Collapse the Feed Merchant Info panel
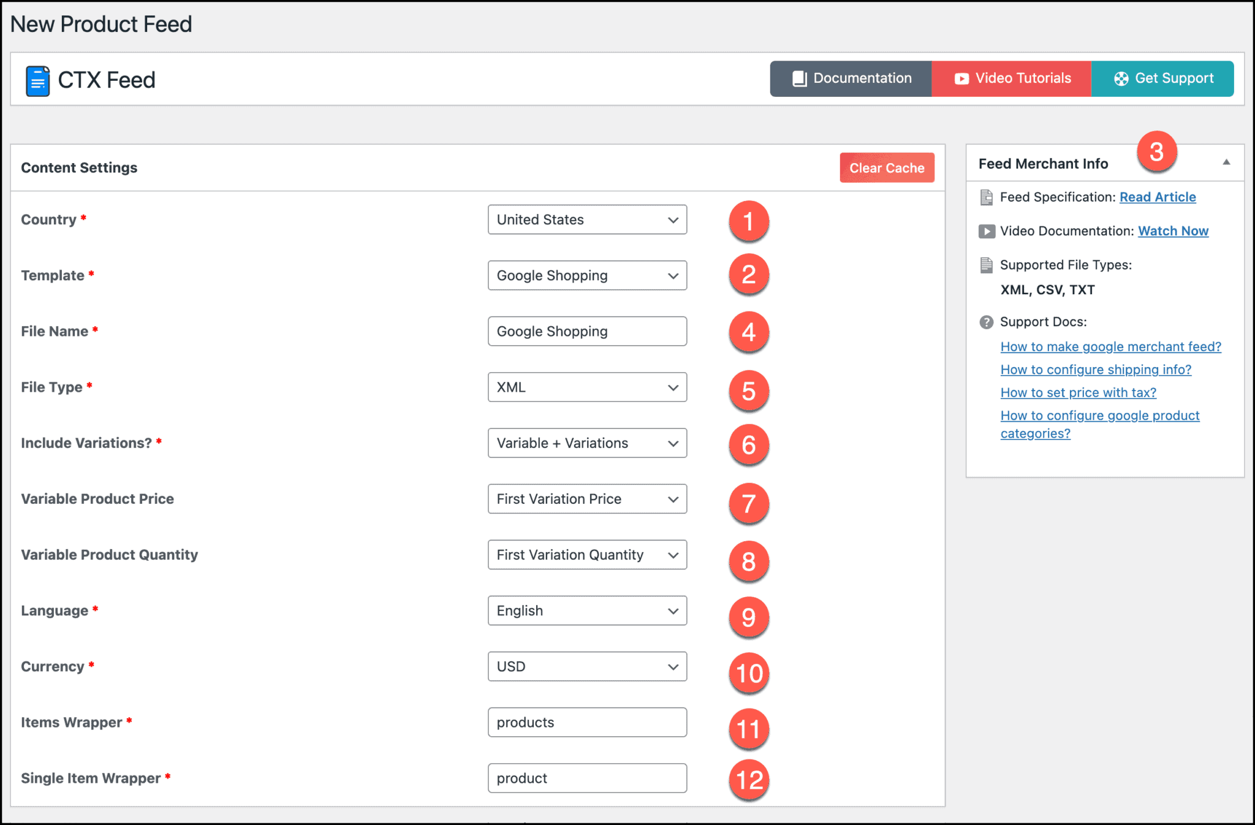Screen dimensions: 1255x825 click(1226, 162)
